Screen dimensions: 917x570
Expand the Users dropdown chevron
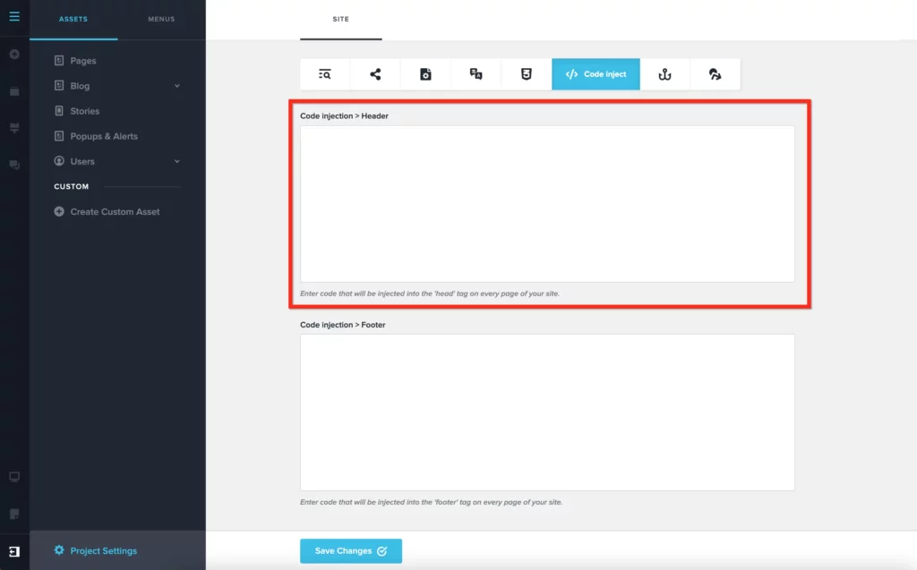pos(176,161)
